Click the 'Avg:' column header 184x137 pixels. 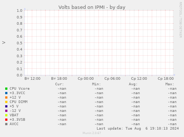pos(133,84)
